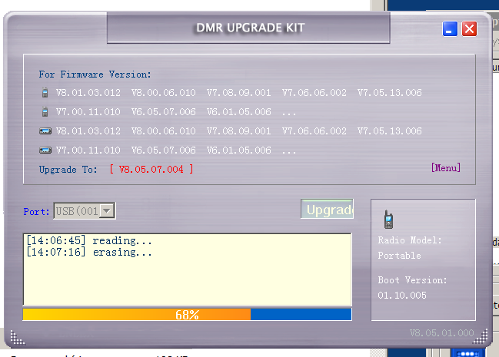Click the second mobile radio icon
Viewport: 499px width, 357px height.
click(x=45, y=150)
